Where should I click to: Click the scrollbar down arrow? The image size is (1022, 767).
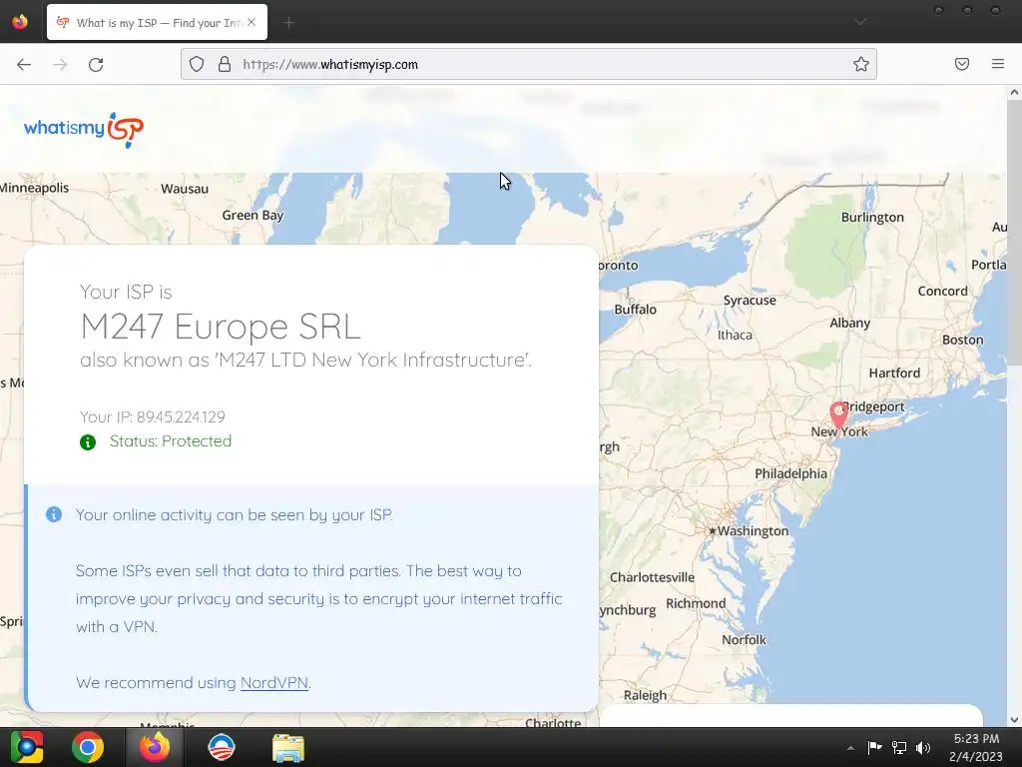[1014, 720]
